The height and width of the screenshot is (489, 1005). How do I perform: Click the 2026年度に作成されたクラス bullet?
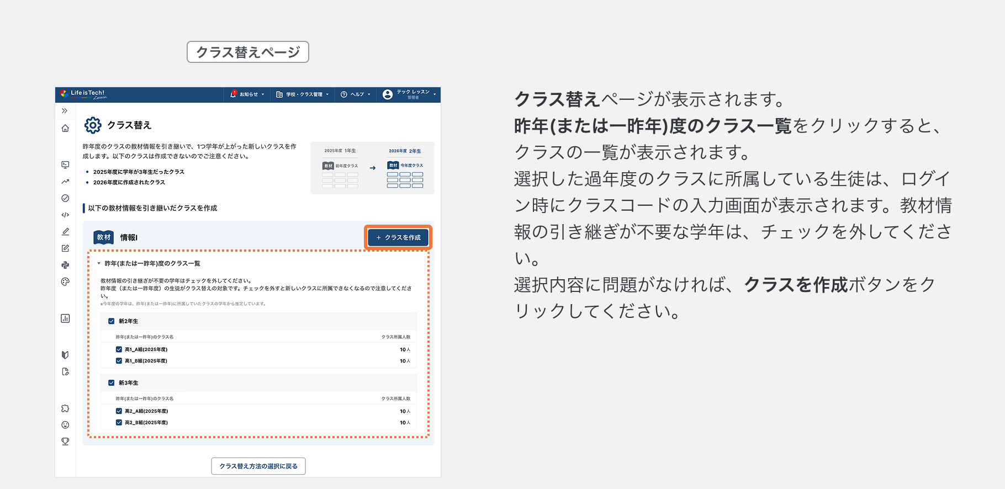coord(129,182)
